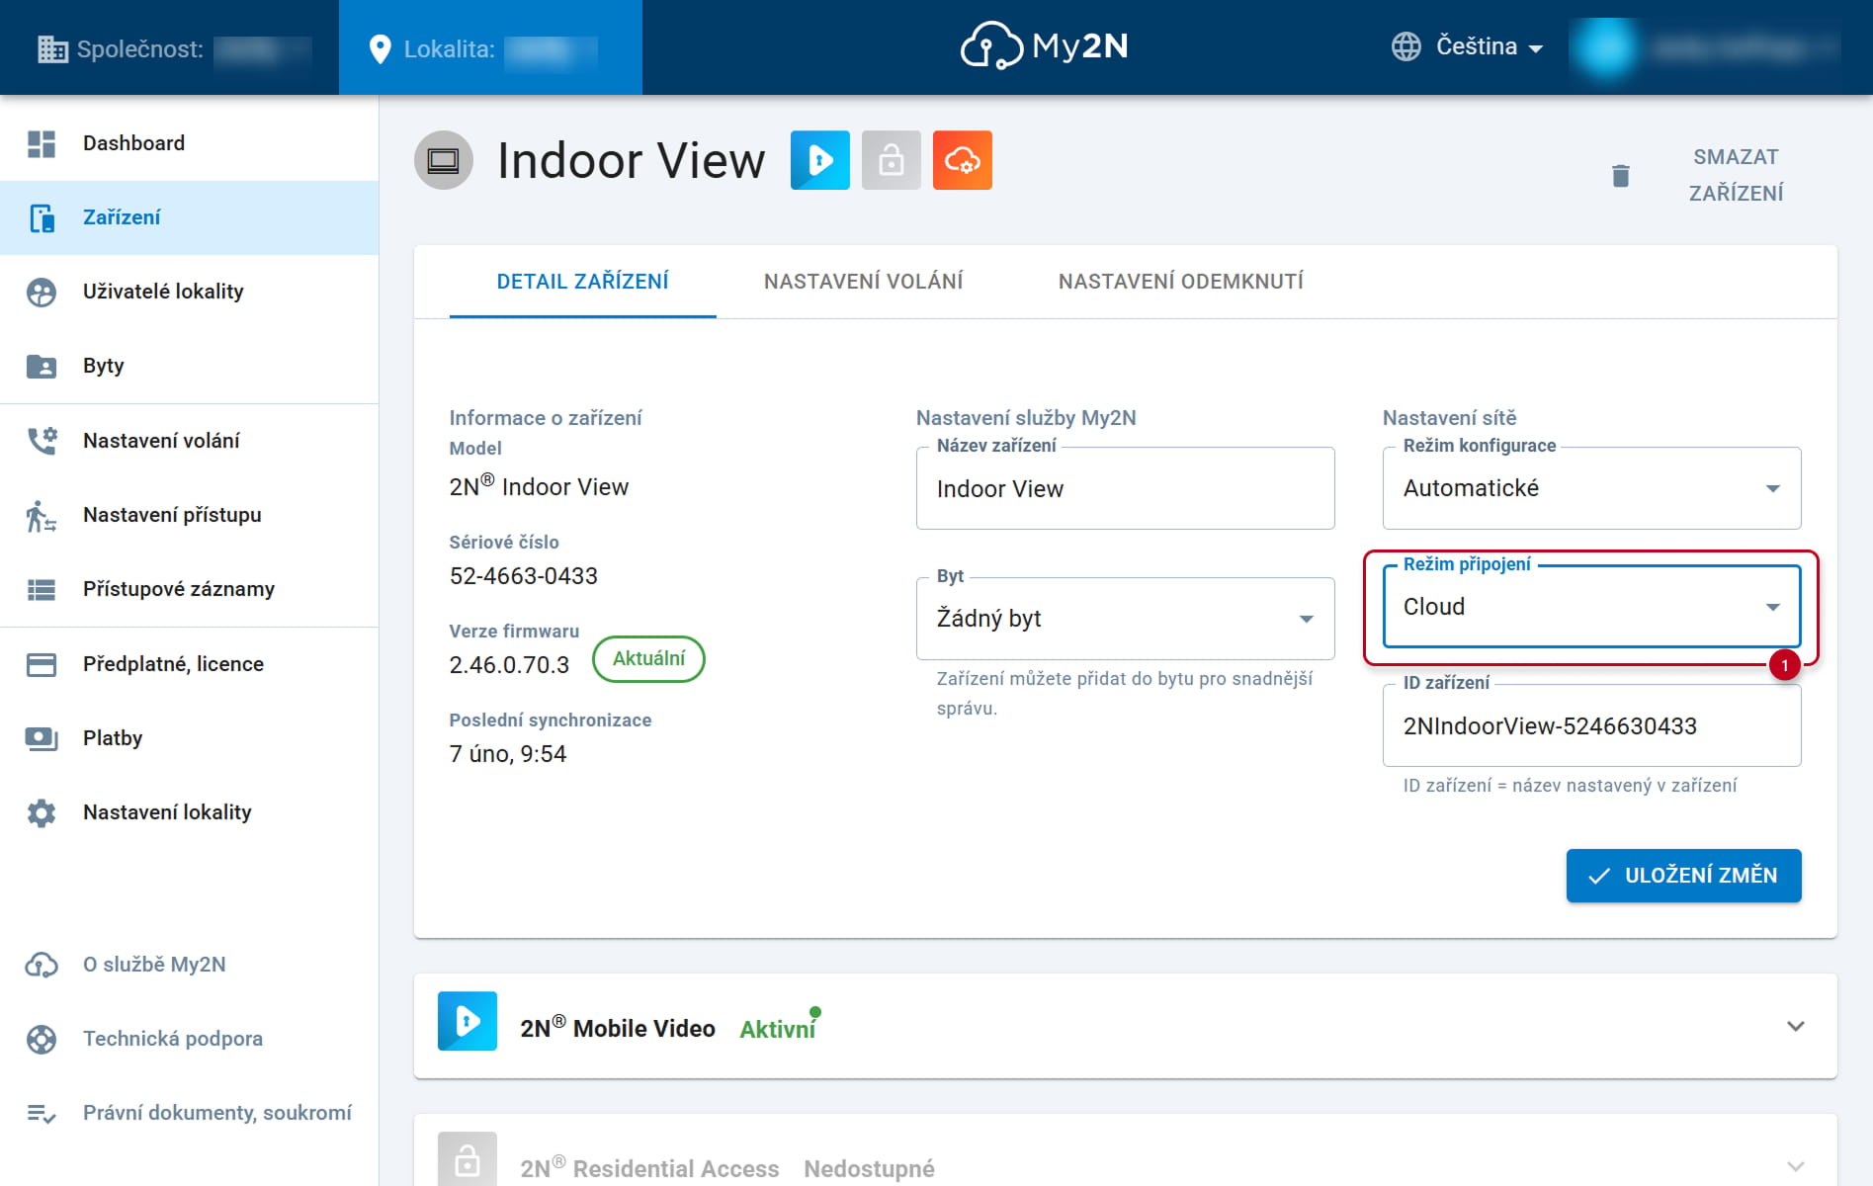Go to Dashboard in the sidebar
This screenshot has height=1186, width=1873.
(190, 143)
